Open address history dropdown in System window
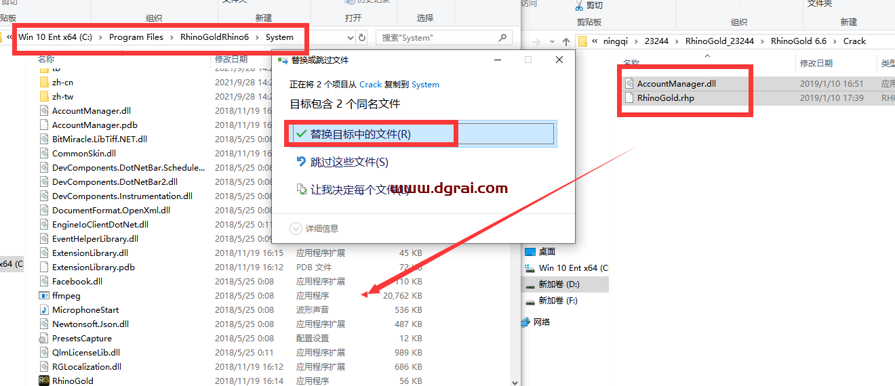This screenshot has height=386, width=895. click(x=350, y=38)
